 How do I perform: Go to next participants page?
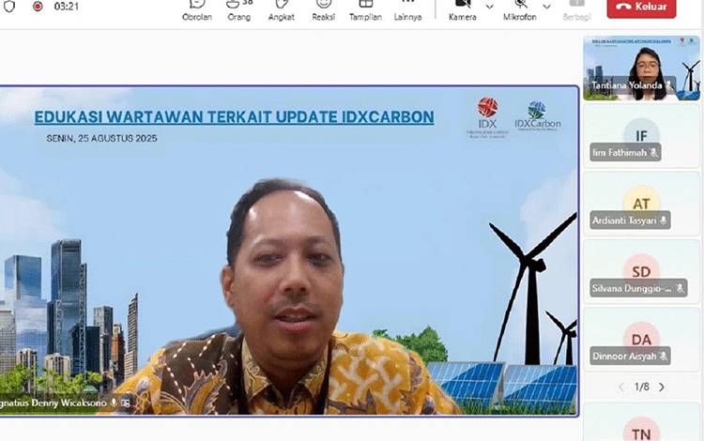(x=662, y=388)
